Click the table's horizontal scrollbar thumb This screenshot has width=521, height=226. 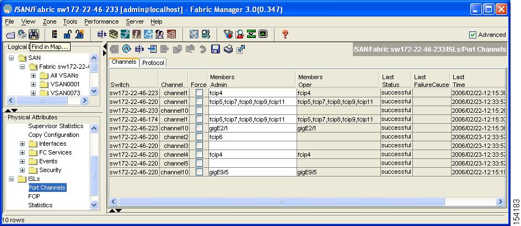tap(281, 201)
